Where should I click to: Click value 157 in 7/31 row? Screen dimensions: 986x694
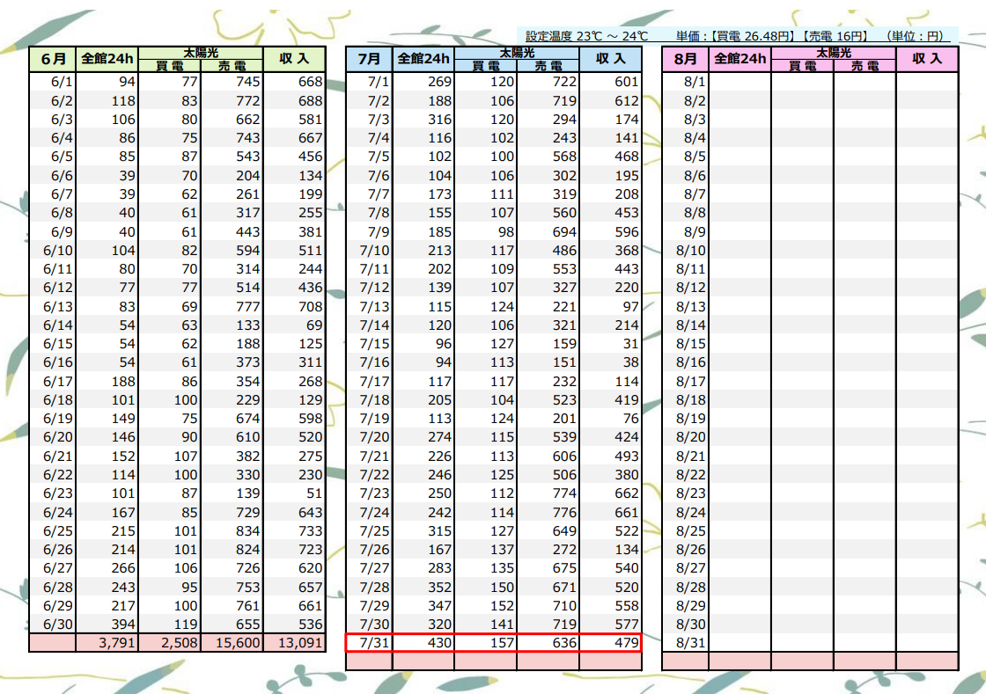[x=485, y=642]
